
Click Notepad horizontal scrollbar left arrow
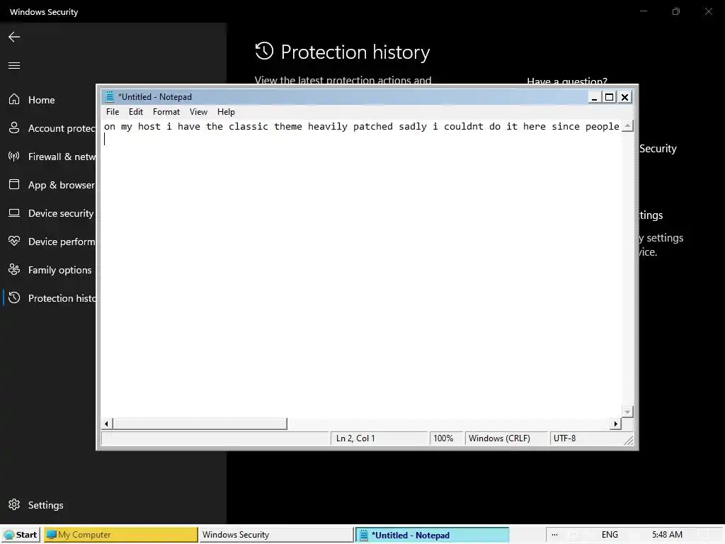[107, 424]
